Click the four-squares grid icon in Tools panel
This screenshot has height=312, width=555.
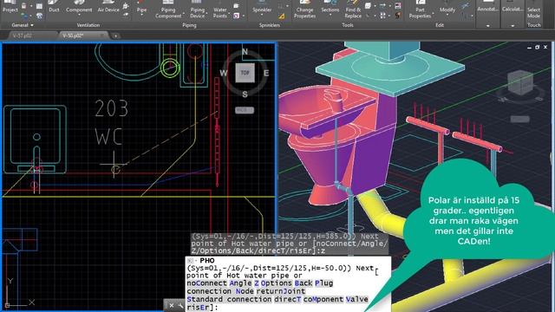383,16
